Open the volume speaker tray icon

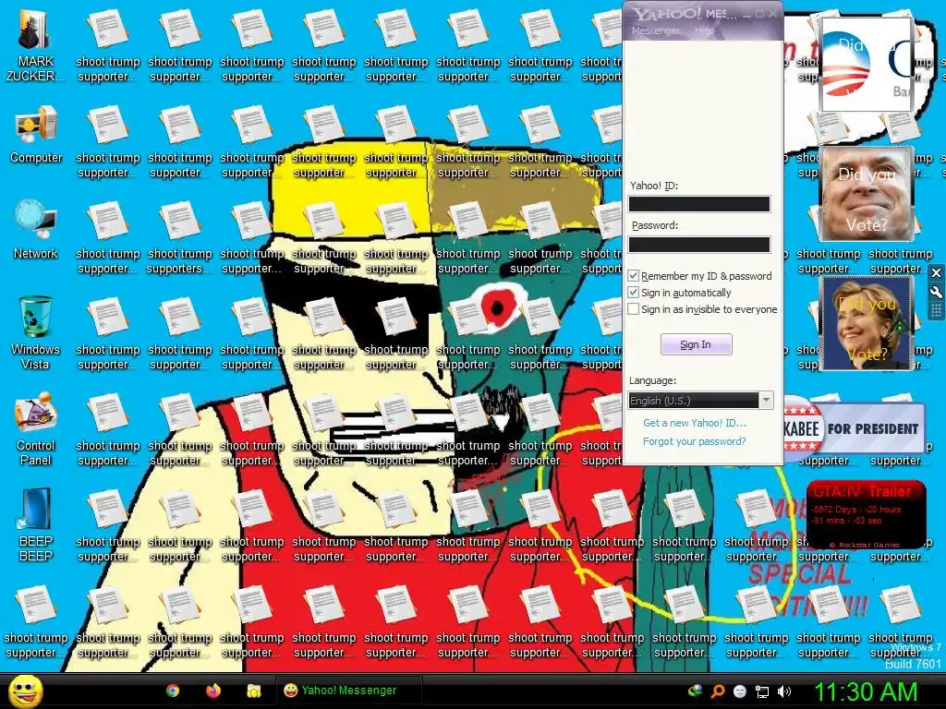[x=784, y=691]
